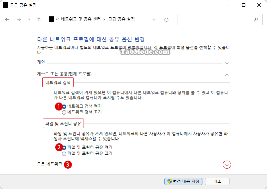267x189 pixels.
Task: Open address bar history dropdown
Action: (154, 20)
